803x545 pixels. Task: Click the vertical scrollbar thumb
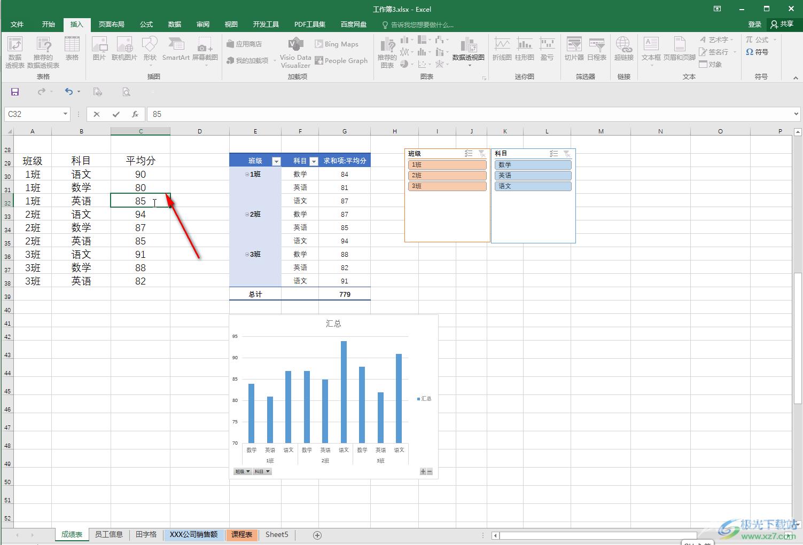(x=798, y=338)
